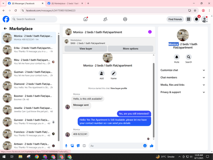Expand Media, files and links section
Viewport: 213px width, 160px height.
pyautogui.click(x=183, y=85)
